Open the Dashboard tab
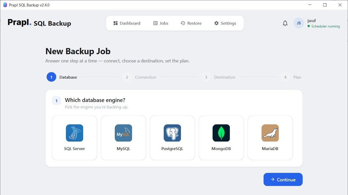Screen dimensions: 348x195 127,23
